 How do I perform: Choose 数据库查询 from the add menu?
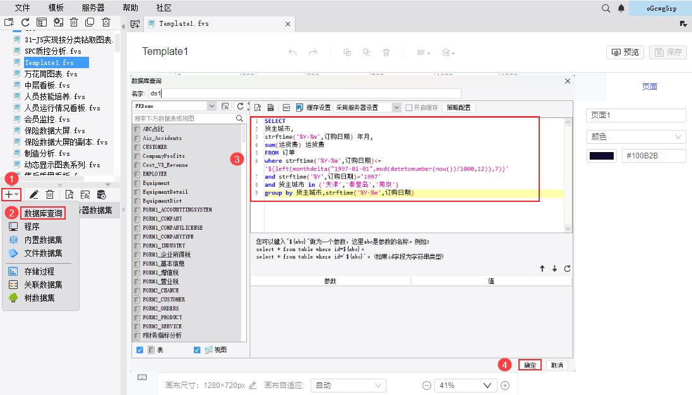pyautogui.click(x=43, y=213)
